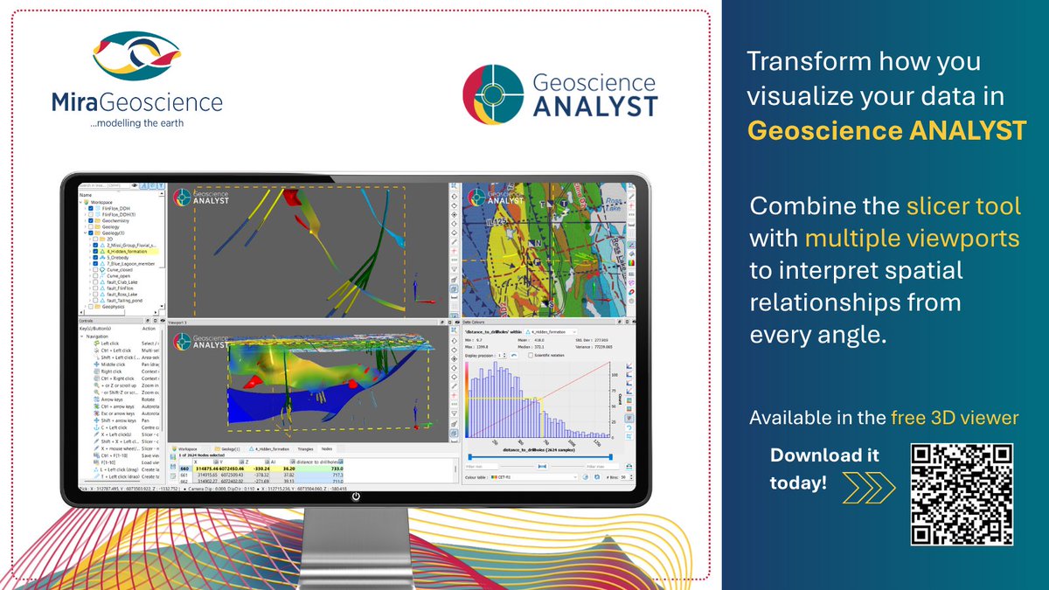Open the 4_Hidden_formation tab in data table
Image resolution: width=1049 pixels, height=590 pixels.
coord(269,449)
